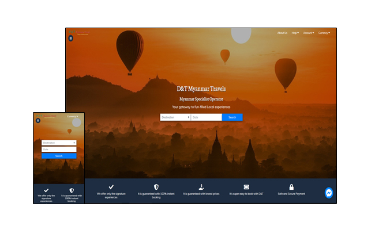Click desktop 'We offer only the signature experiences'
The image size is (375, 230).
click(x=111, y=195)
